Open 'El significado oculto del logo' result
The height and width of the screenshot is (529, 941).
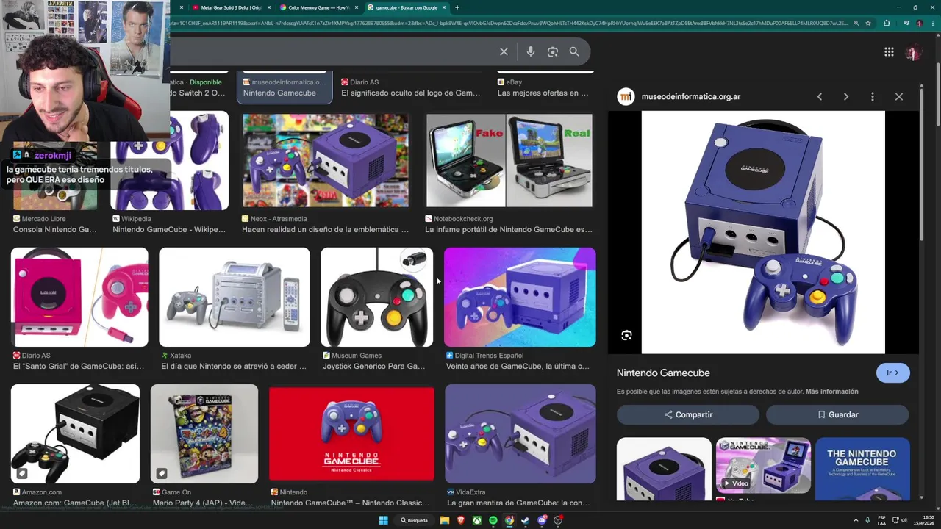pos(410,93)
